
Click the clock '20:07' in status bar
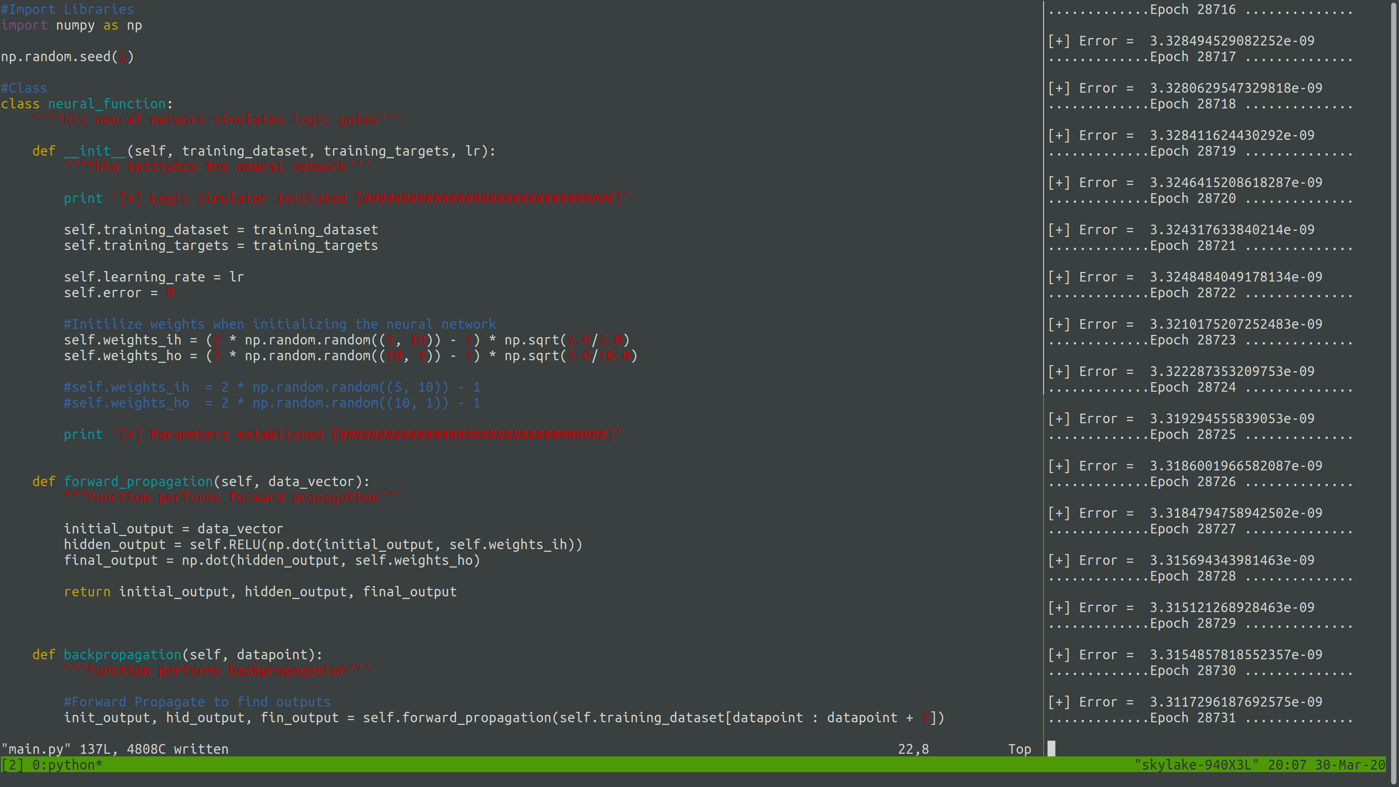click(x=1287, y=765)
